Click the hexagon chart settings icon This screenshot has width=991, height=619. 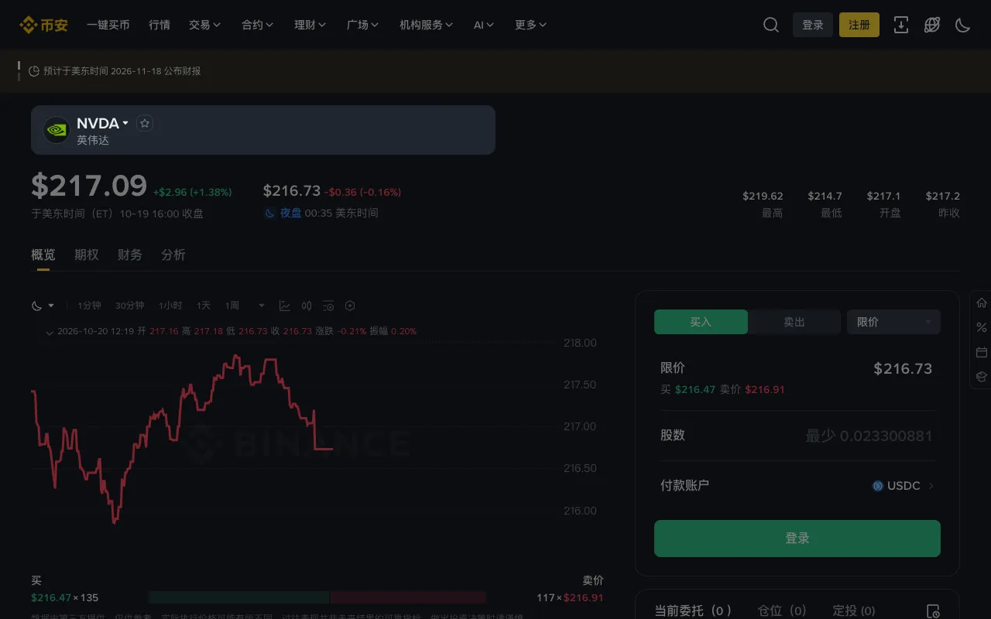pos(350,306)
